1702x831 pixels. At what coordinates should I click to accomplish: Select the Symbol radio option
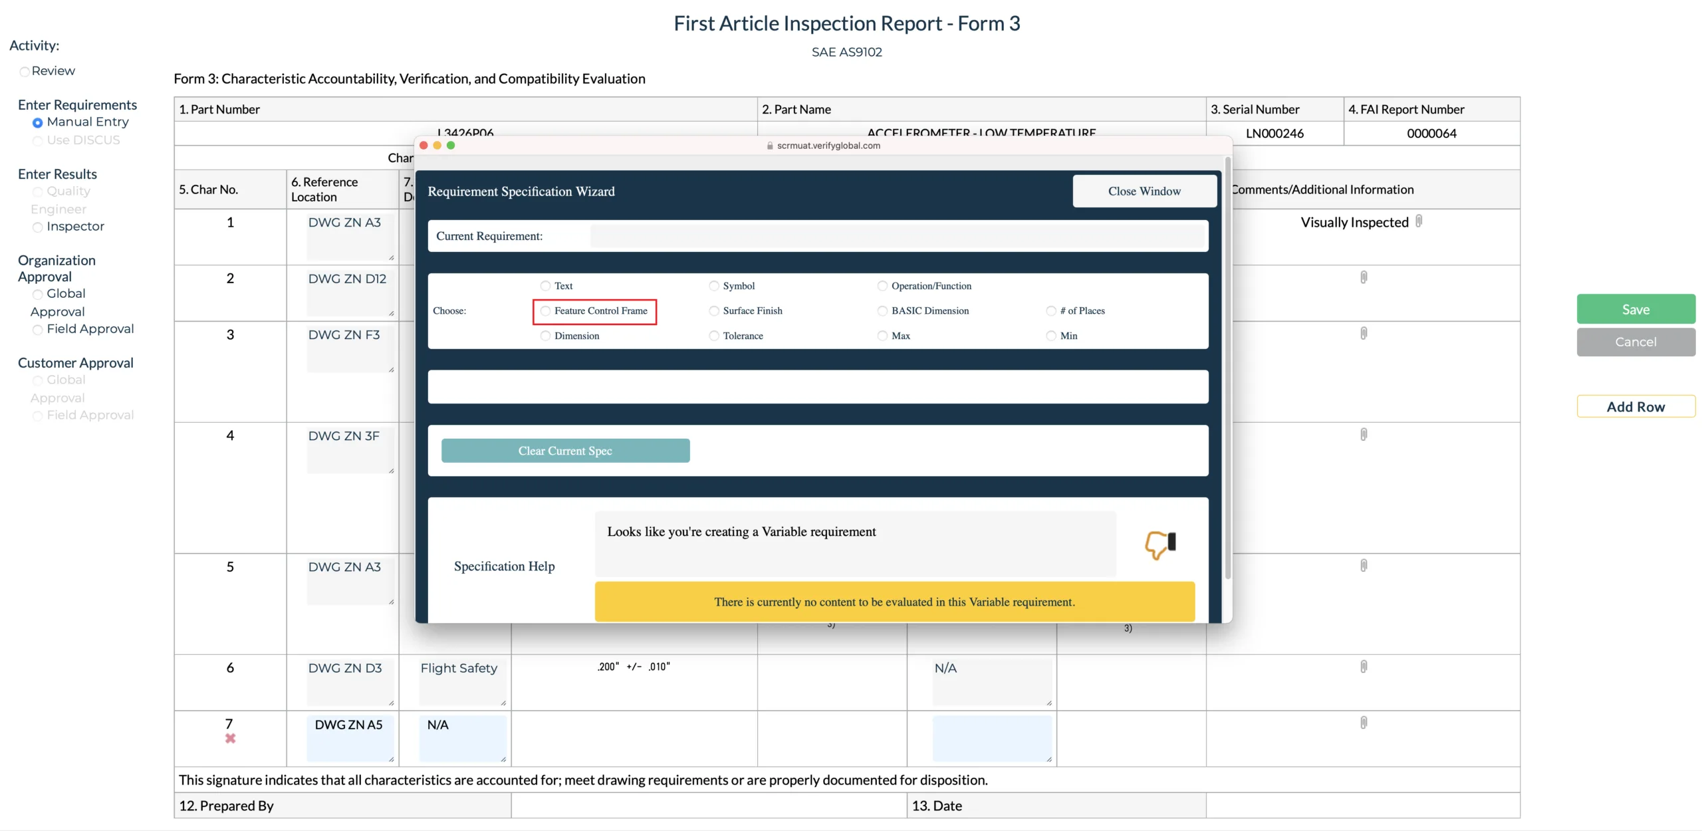(x=714, y=286)
